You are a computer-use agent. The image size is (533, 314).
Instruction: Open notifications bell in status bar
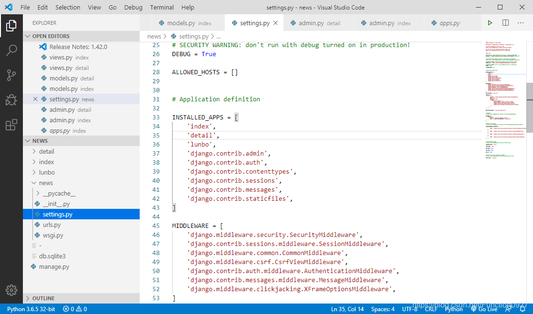click(x=523, y=309)
